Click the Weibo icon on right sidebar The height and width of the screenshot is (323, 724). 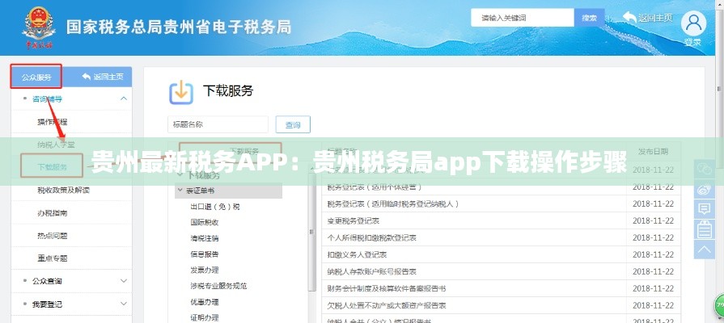[704, 191]
